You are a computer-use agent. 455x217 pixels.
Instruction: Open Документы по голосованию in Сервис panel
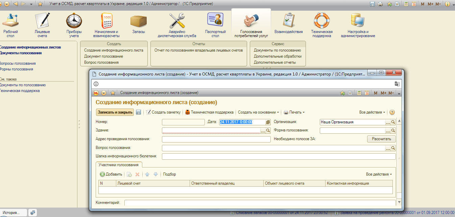[x=277, y=50]
